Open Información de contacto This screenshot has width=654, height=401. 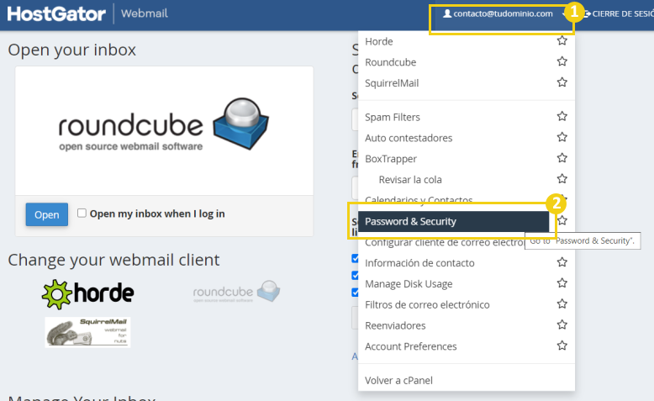(x=419, y=263)
